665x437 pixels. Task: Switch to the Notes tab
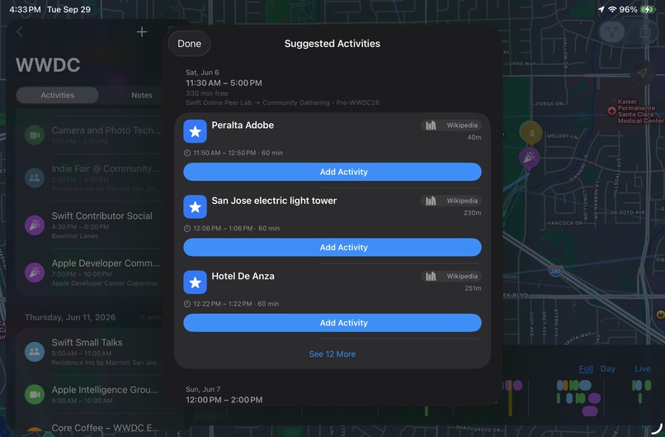(x=142, y=95)
